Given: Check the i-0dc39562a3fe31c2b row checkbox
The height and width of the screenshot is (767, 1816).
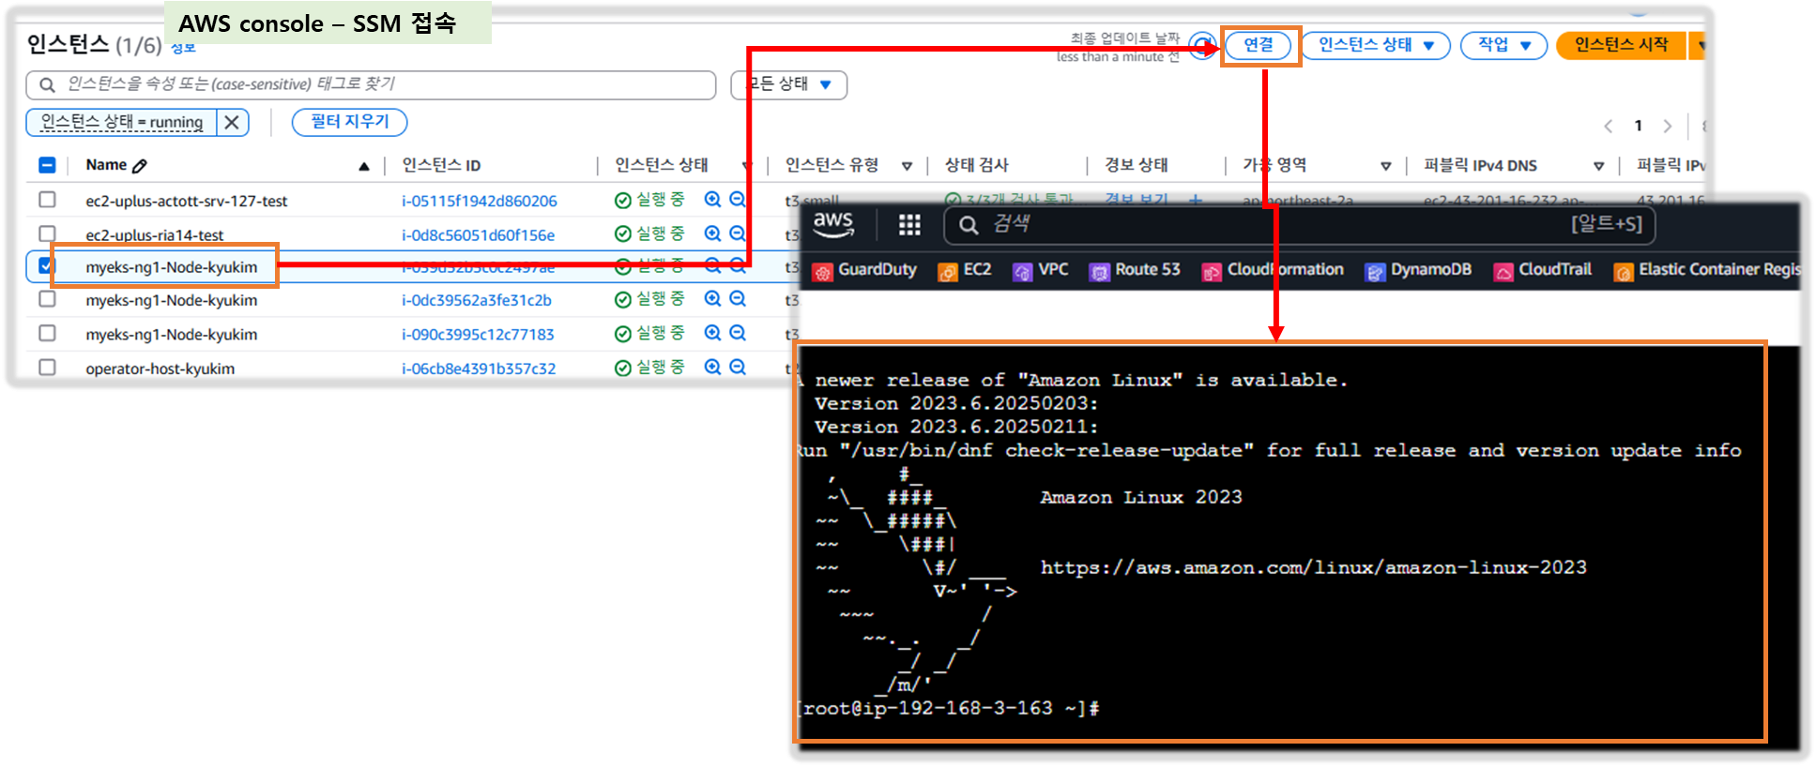Looking at the screenshot, I should click(x=47, y=299).
